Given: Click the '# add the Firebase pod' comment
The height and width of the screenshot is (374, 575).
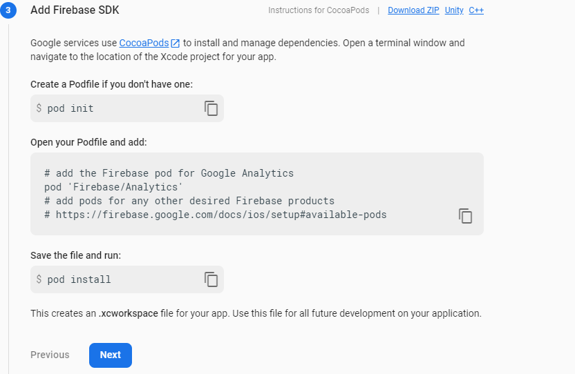Looking at the screenshot, I should pyautogui.click(x=169, y=173).
